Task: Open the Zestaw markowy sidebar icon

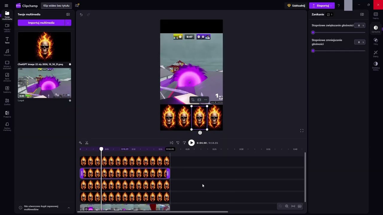Action: coord(7,127)
